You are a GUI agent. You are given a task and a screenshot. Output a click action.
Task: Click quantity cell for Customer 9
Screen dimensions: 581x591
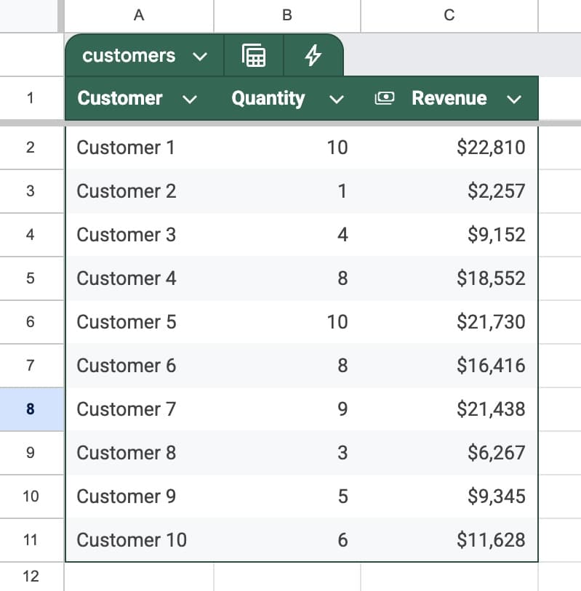342,496
